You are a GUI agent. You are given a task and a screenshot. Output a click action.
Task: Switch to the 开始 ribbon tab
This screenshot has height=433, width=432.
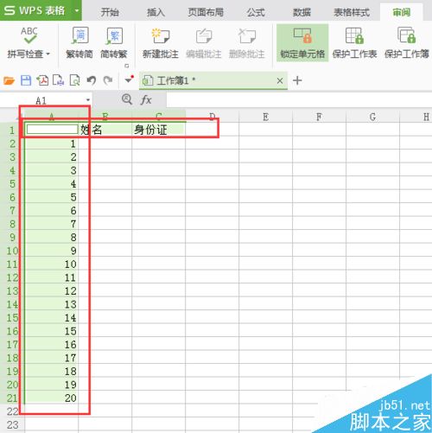[110, 12]
